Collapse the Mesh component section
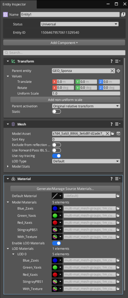 (8, 124)
